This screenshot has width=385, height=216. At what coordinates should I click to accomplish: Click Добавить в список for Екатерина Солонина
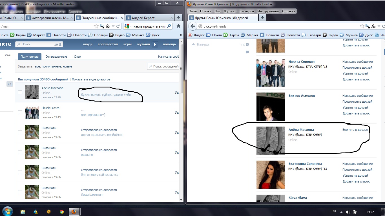pyautogui.click(x=356, y=181)
